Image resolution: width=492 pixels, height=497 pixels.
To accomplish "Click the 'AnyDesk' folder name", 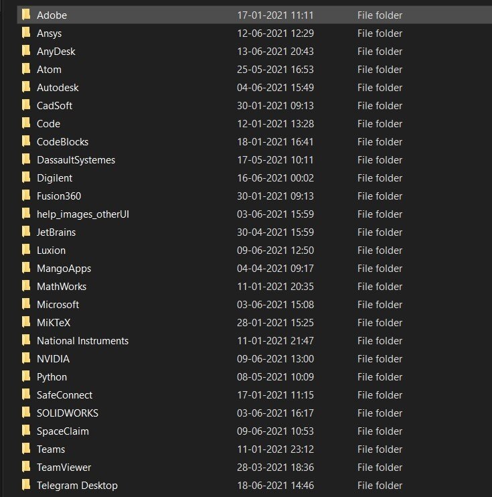I will (x=56, y=52).
